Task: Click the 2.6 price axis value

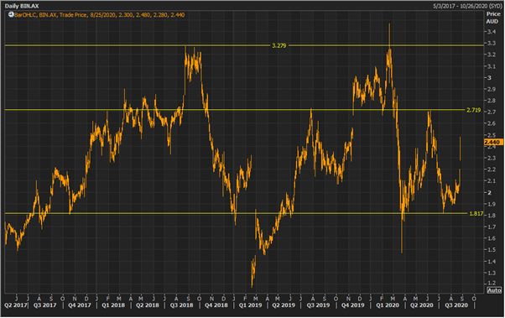Action: [492, 123]
